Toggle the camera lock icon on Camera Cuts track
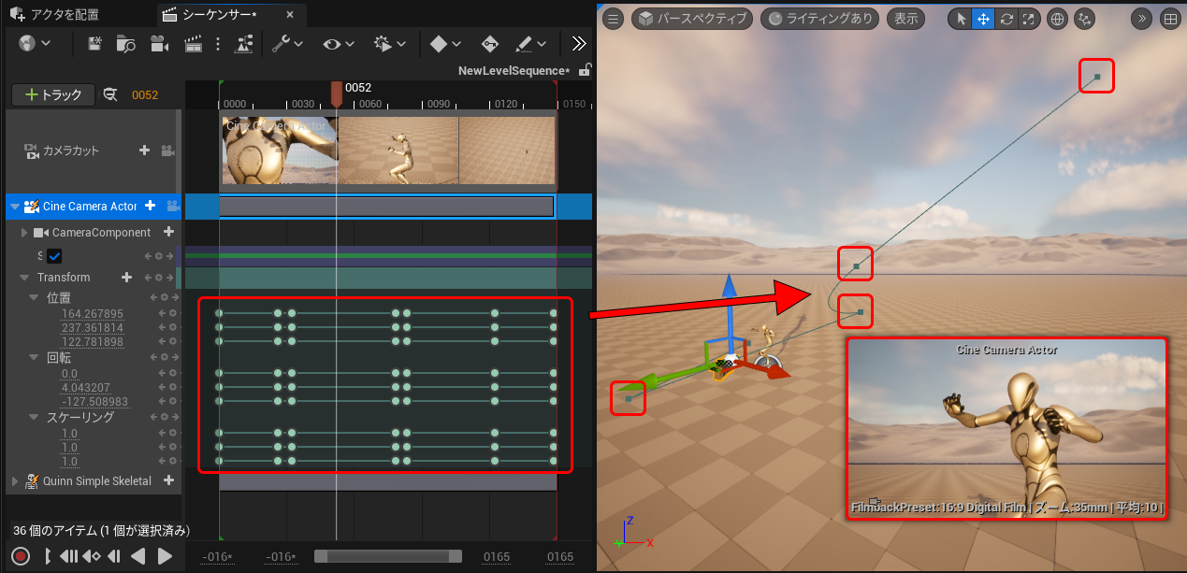 point(167,150)
